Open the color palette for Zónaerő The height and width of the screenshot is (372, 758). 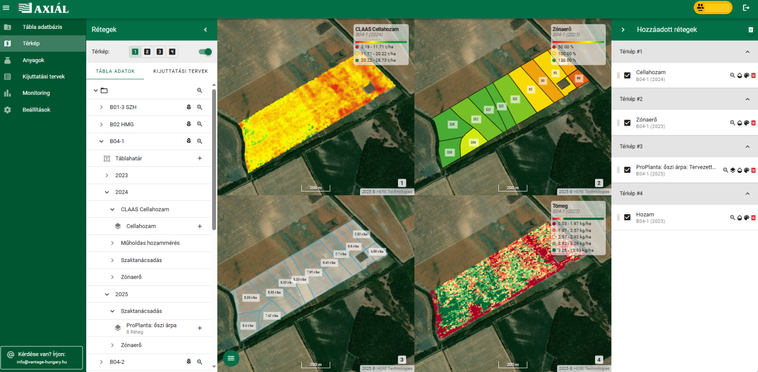[746, 123]
